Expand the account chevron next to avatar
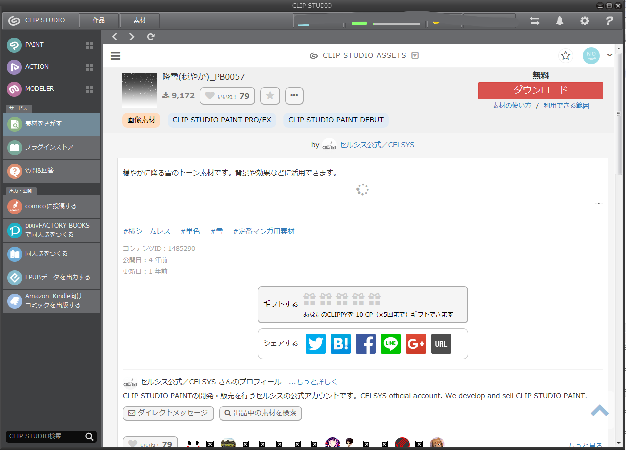 coord(610,55)
